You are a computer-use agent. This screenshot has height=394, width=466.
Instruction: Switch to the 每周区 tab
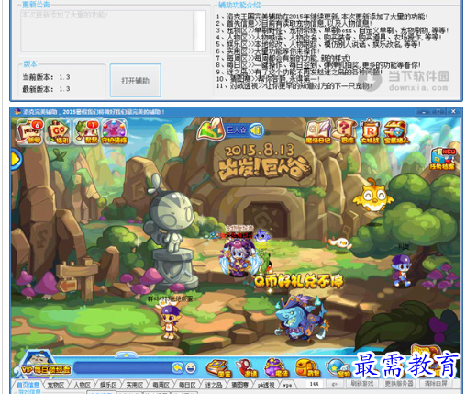[161, 385]
